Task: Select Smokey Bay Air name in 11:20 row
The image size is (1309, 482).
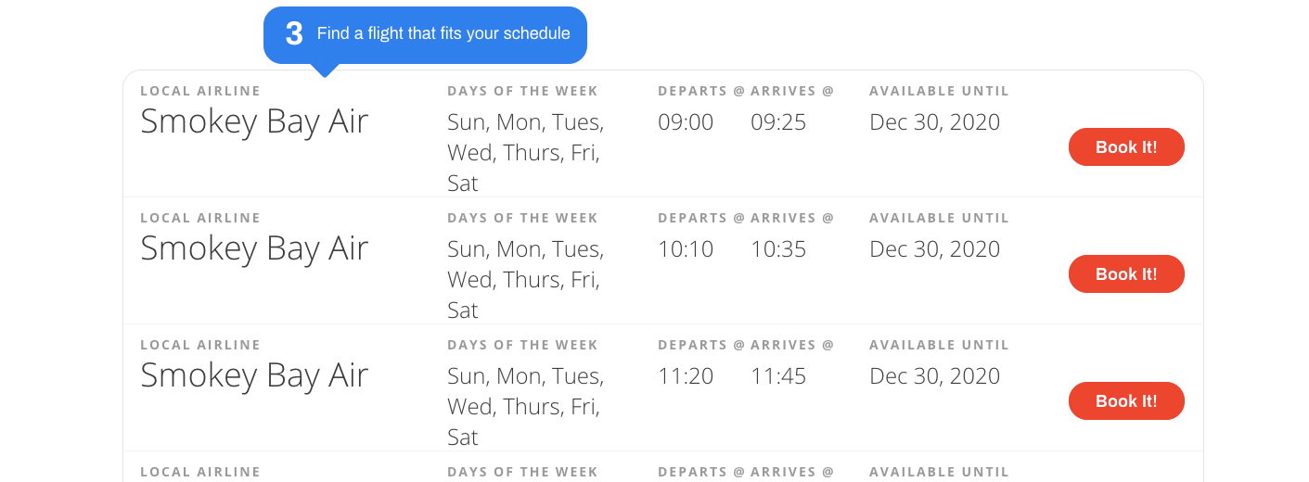Action: pos(254,375)
